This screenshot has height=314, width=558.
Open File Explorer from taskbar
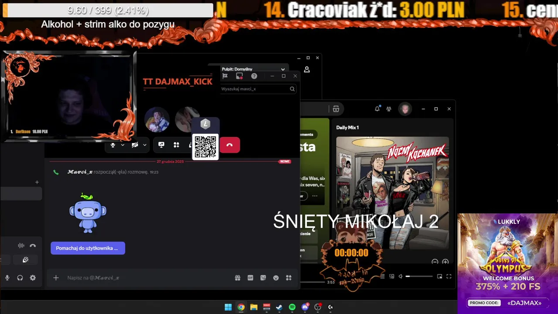point(254,307)
